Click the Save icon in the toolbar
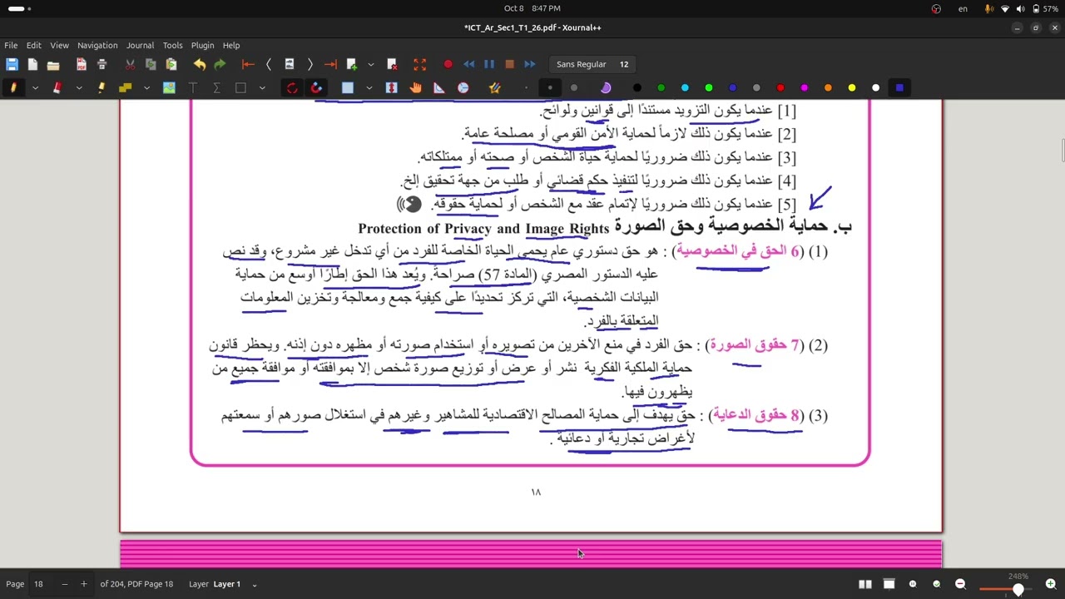The width and height of the screenshot is (1065, 599). coord(12,64)
